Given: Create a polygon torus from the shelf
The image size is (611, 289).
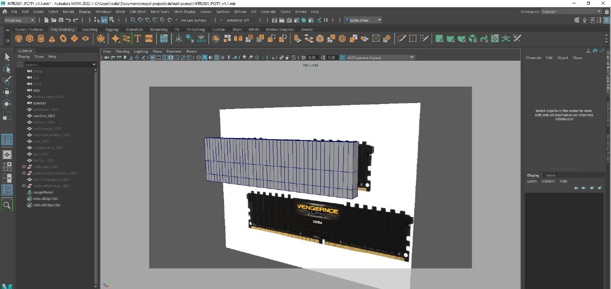Looking at the screenshot, I should click(x=63, y=39).
